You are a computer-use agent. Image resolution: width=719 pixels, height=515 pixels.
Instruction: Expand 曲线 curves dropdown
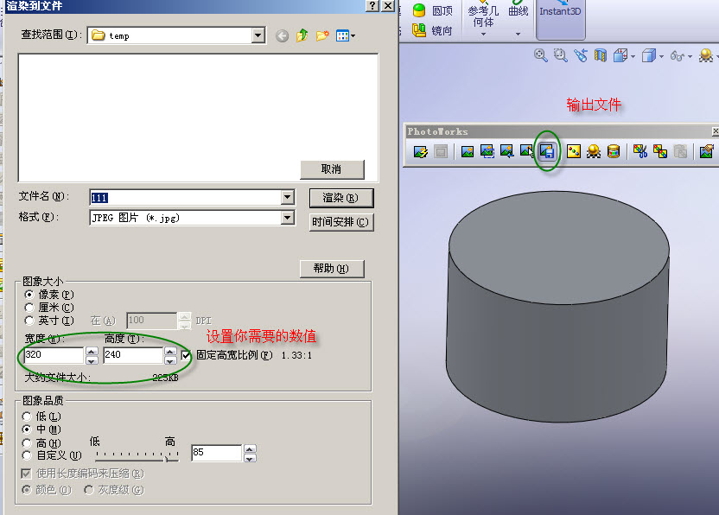click(x=519, y=34)
